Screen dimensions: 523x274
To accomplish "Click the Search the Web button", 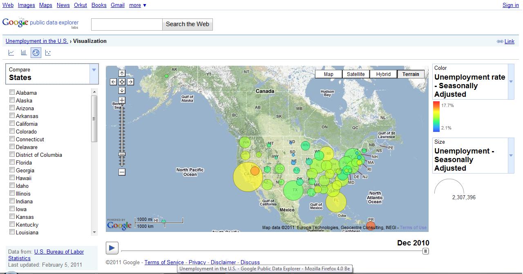I will point(188,24).
